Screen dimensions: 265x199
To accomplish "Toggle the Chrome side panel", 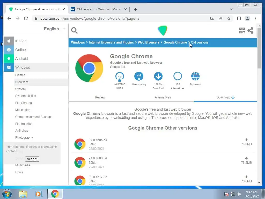I will click(x=239, y=18).
